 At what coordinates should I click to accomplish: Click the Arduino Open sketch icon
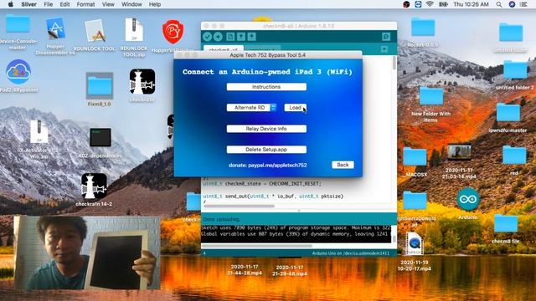pyautogui.click(x=241, y=37)
